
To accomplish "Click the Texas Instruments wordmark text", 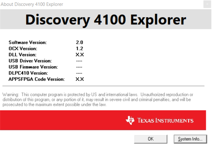I will (x=165, y=120).
